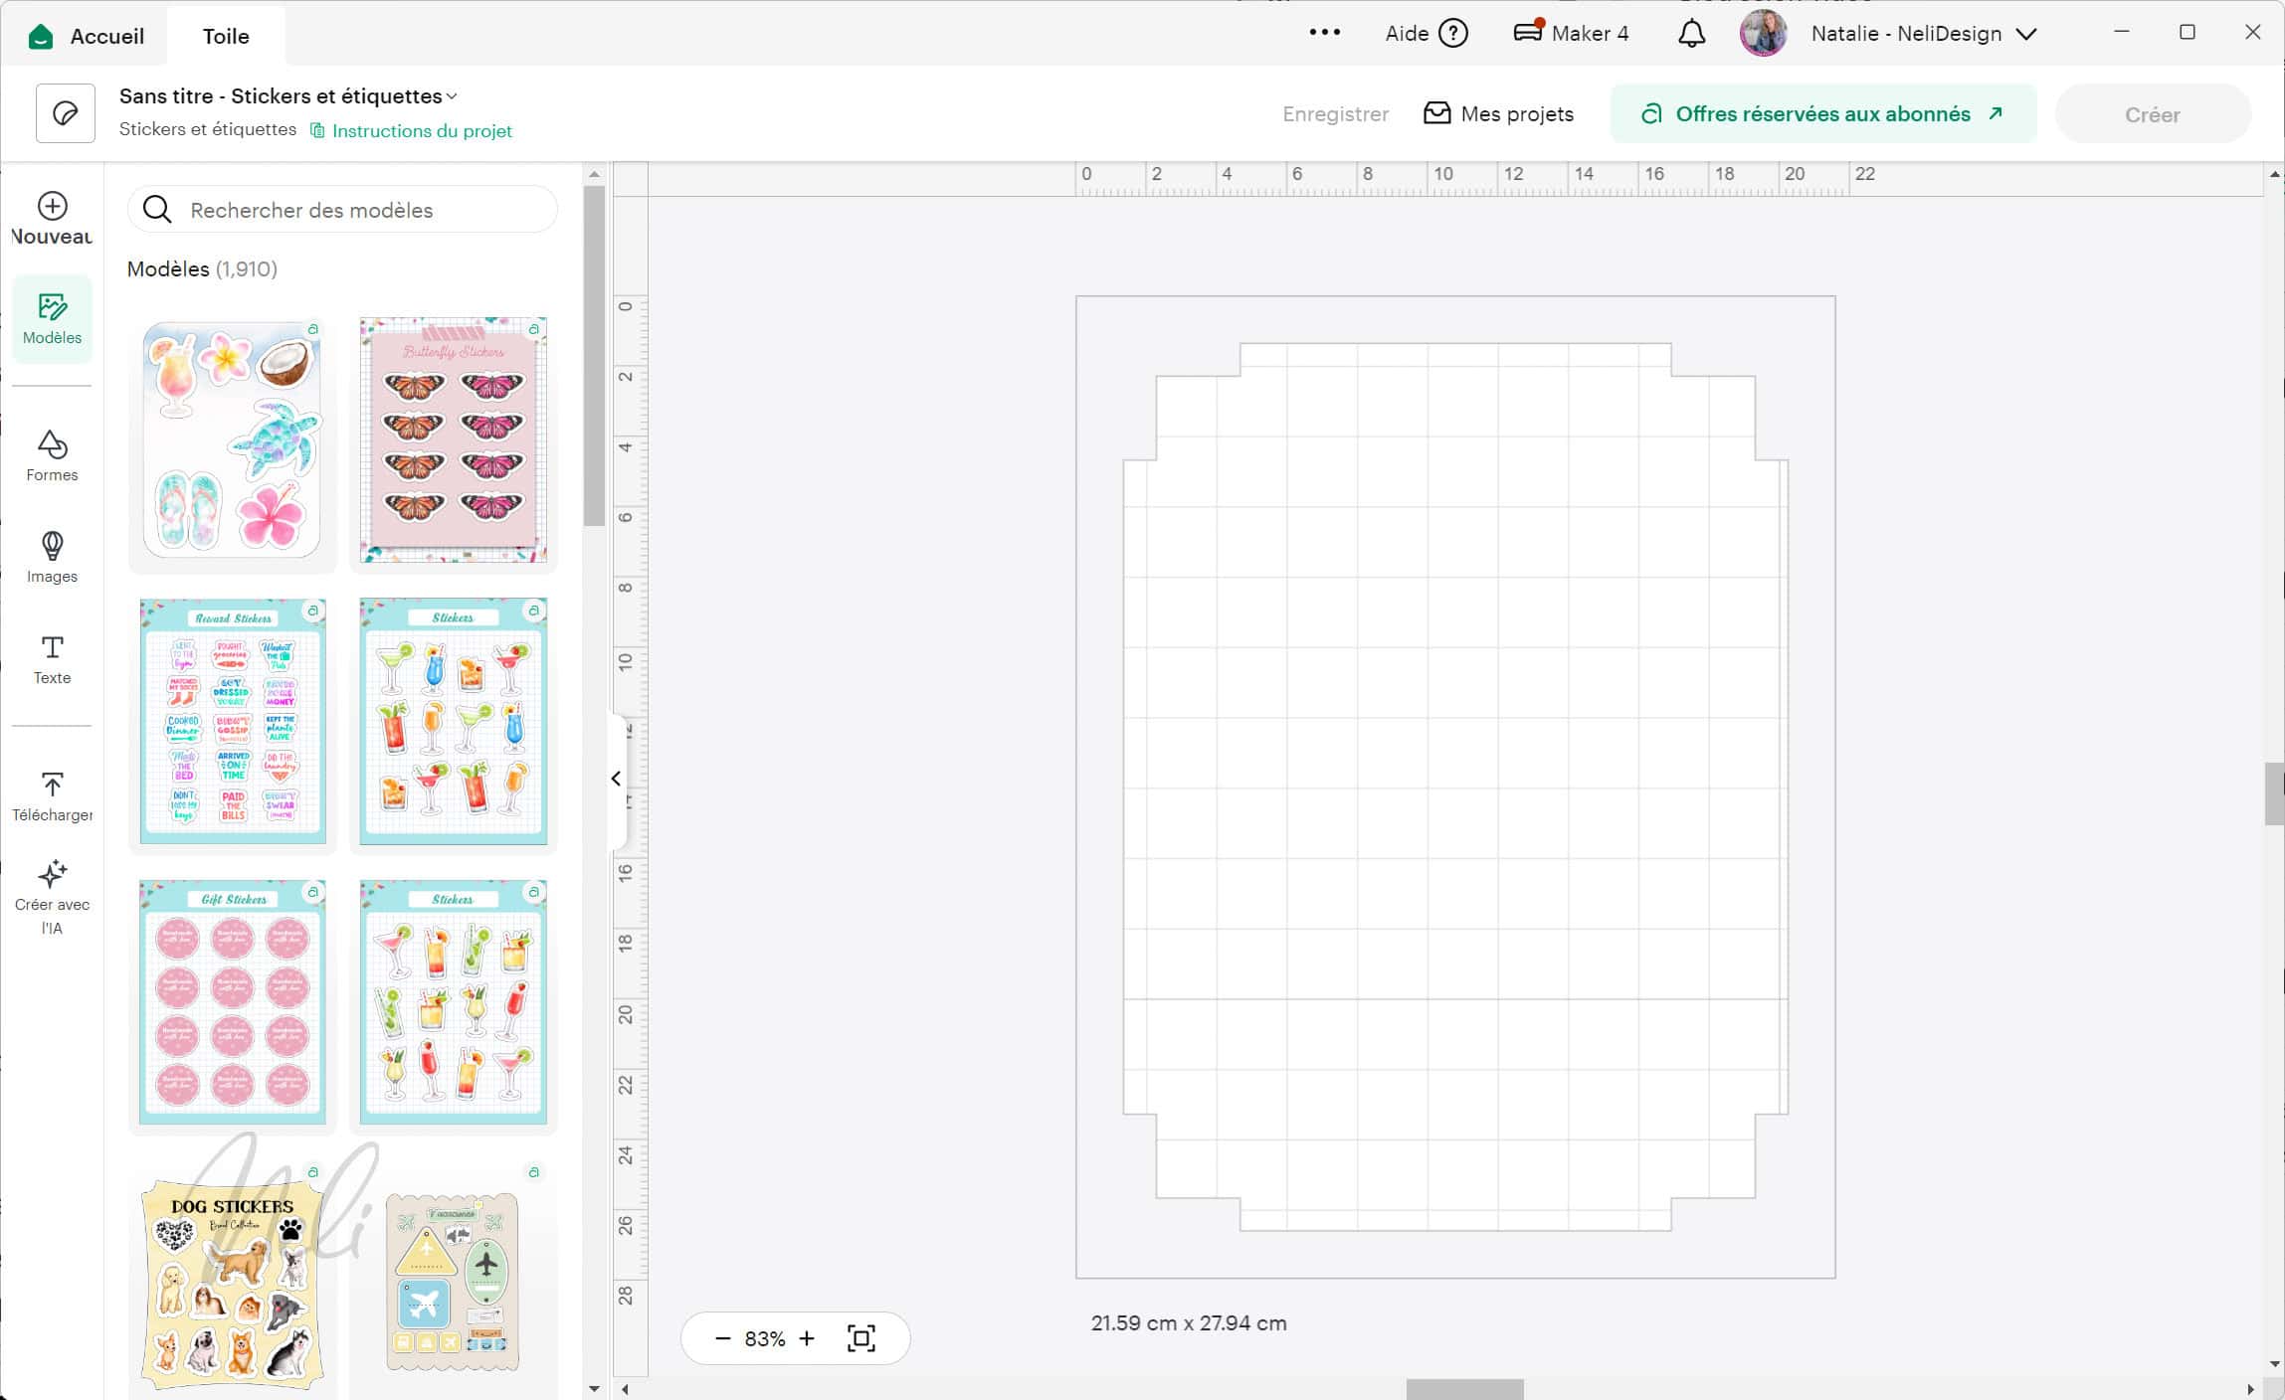Image resolution: width=2285 pixels, height=1400 pixels.
Task: Launch Créer avec l'IA feature
Action: (51, 893)
